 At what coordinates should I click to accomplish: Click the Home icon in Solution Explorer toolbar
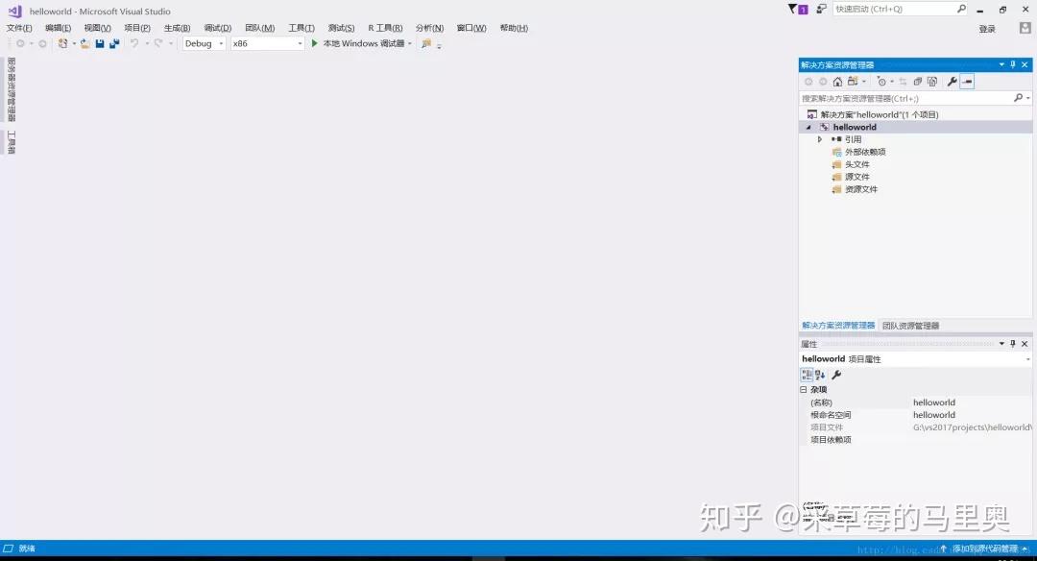(x=836, y=82)
